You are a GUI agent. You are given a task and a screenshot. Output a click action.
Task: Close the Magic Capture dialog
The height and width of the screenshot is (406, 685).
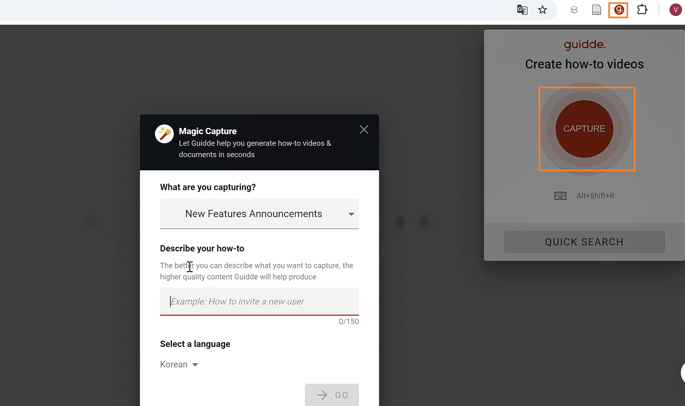364,129
